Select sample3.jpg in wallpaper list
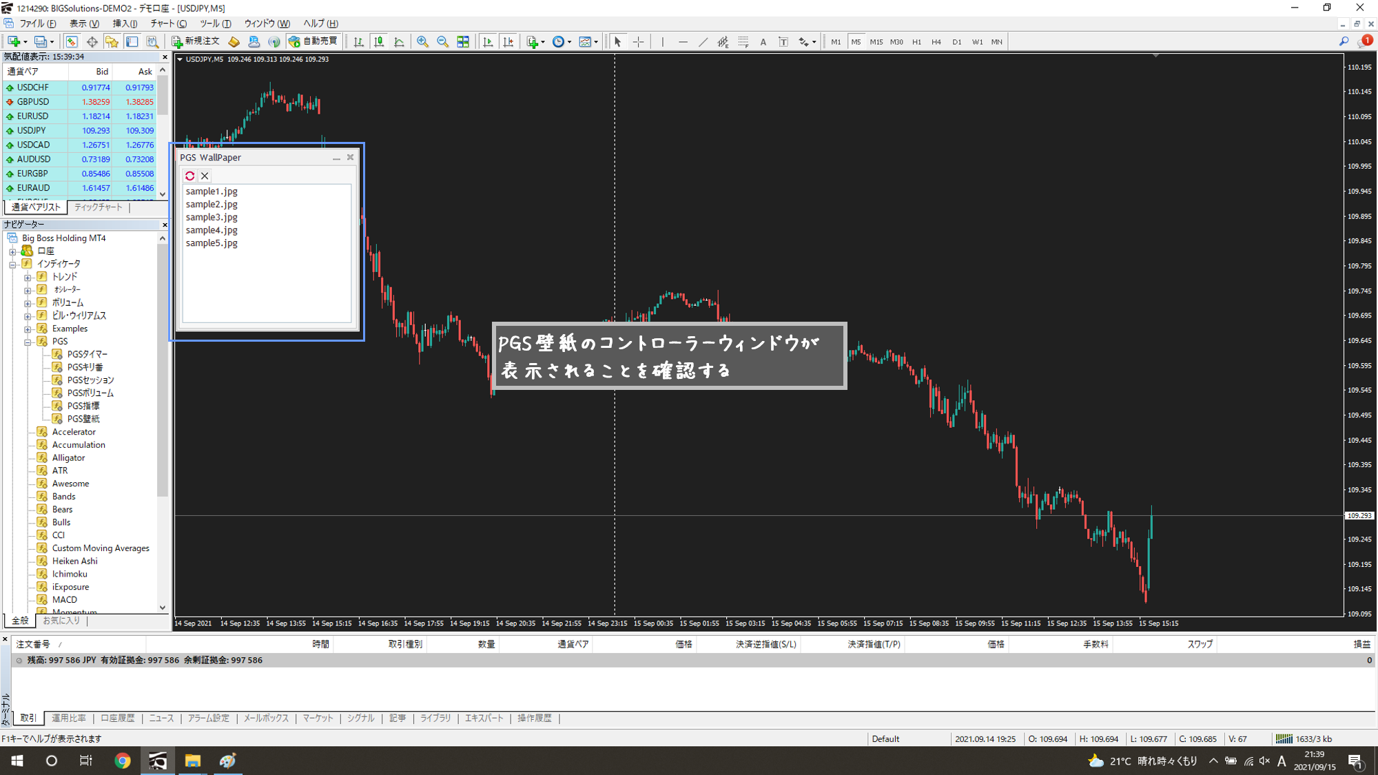The height and width of the screenshot is (775, 1378). click(x=212, y=217)
